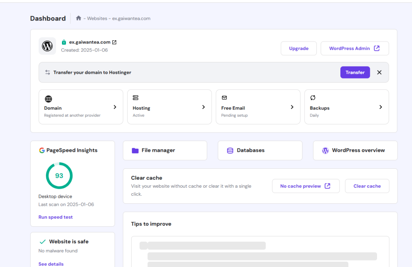Click the envelope icon in Free Email card
Image resolution: width=412 pixels, height=267 pixels.
point(224,98)
